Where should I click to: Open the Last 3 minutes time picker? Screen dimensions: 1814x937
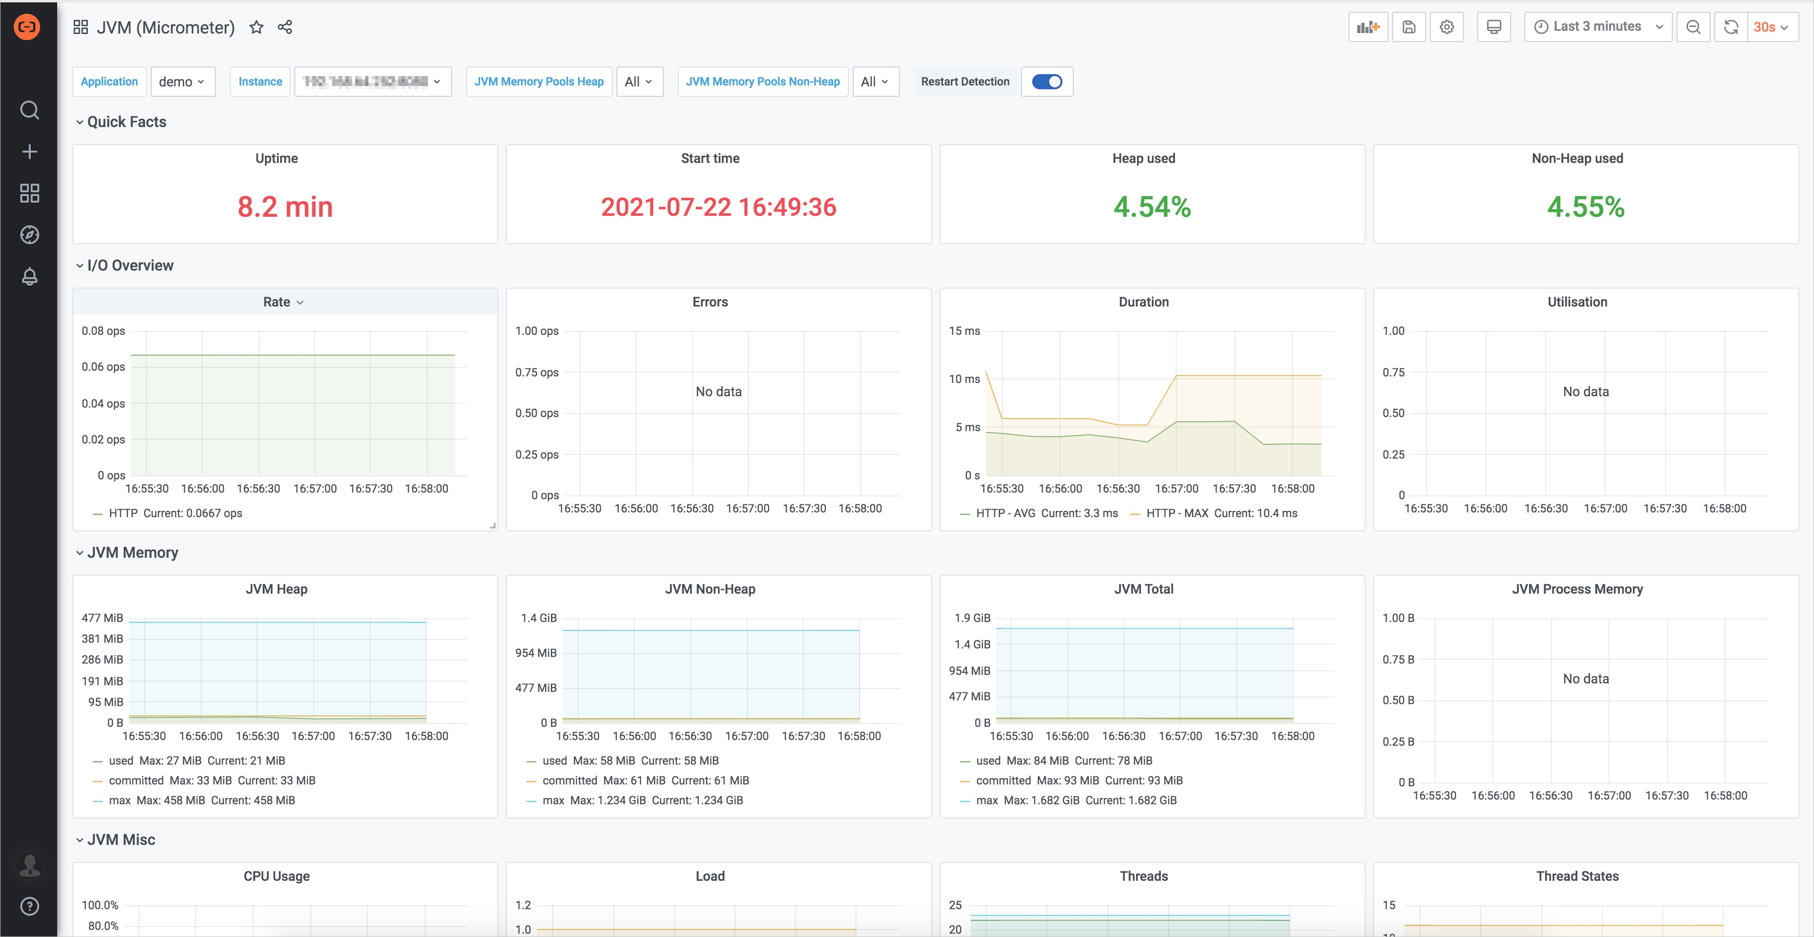coord(1598,27)
